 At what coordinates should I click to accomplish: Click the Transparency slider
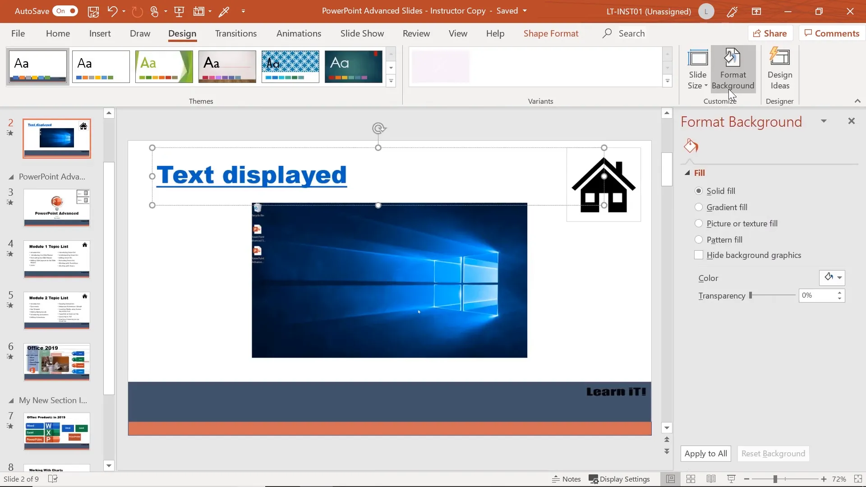coord(773,295)
